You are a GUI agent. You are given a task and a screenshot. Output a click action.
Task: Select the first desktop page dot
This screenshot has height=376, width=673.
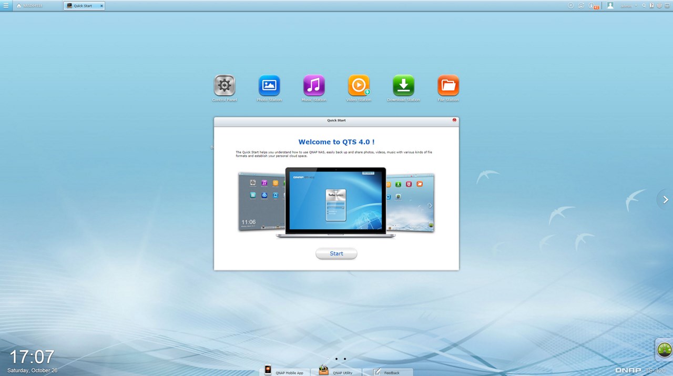click(328, 359)
